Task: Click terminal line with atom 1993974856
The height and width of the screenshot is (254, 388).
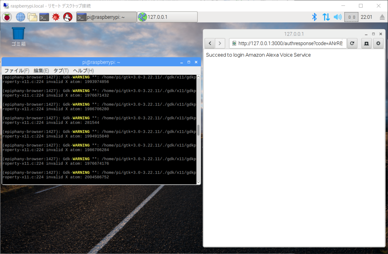Action: 55,82
